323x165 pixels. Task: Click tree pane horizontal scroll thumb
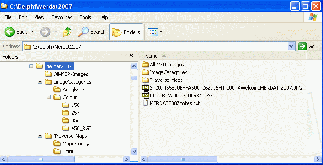[x=41, y=159]
